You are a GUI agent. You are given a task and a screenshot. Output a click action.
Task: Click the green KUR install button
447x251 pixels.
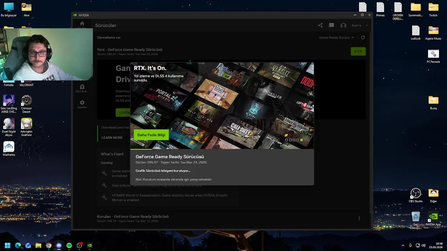(358, 51)
